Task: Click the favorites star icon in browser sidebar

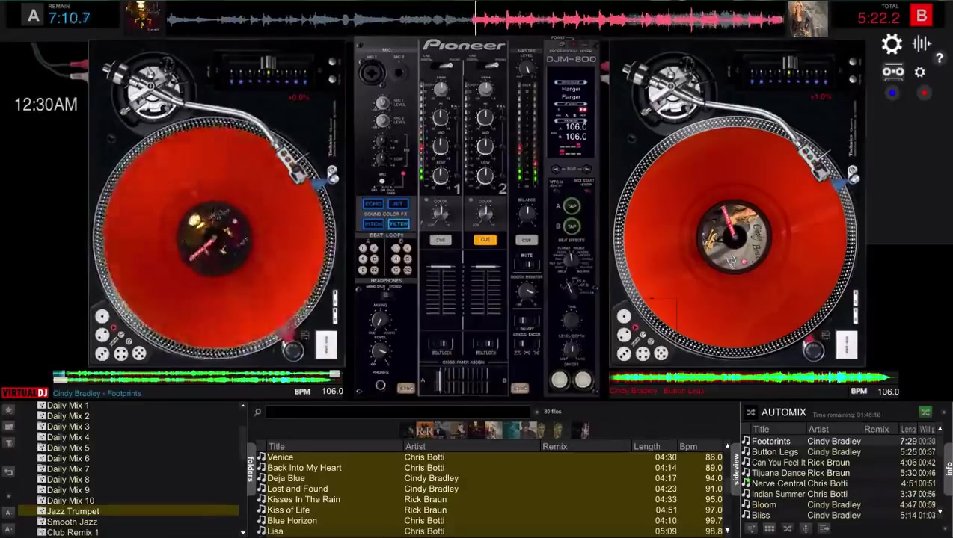Action: (x=8, y=410)
